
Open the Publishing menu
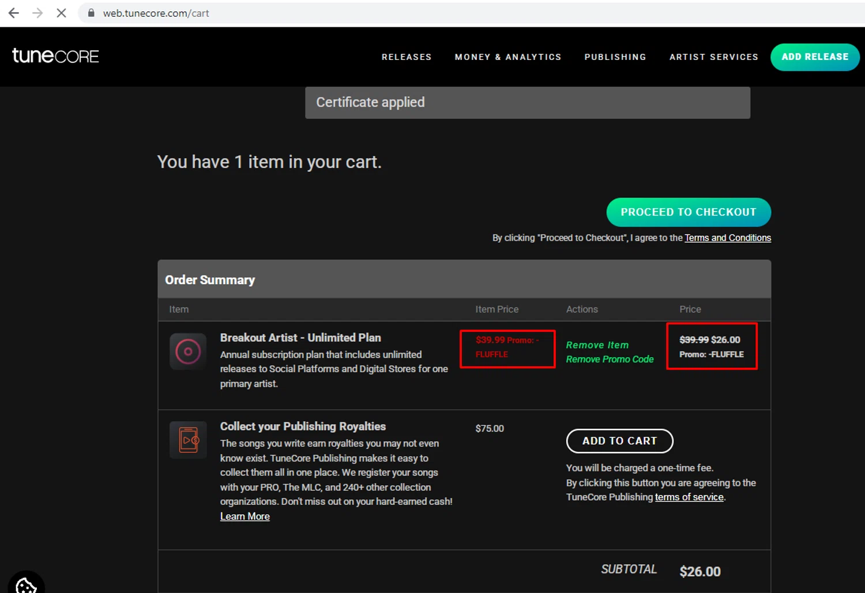[615, 57]
